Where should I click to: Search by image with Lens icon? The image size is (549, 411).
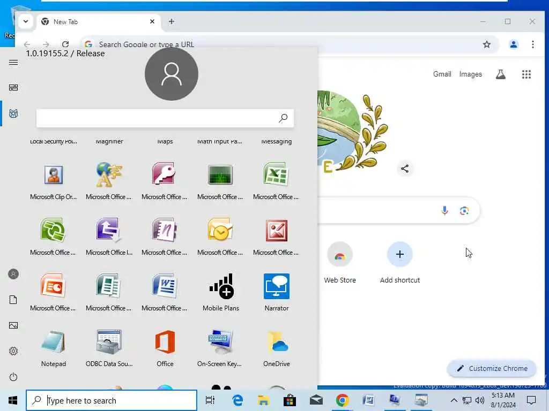pyautogui.click(x=464, y=210)
